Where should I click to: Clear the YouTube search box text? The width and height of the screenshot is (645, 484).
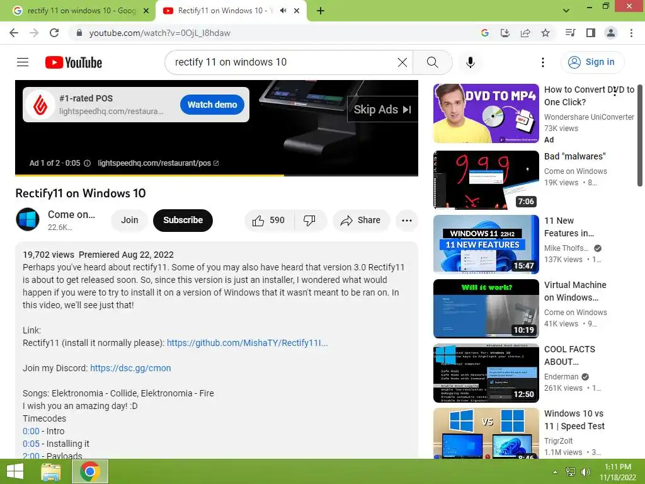[402, 62]
